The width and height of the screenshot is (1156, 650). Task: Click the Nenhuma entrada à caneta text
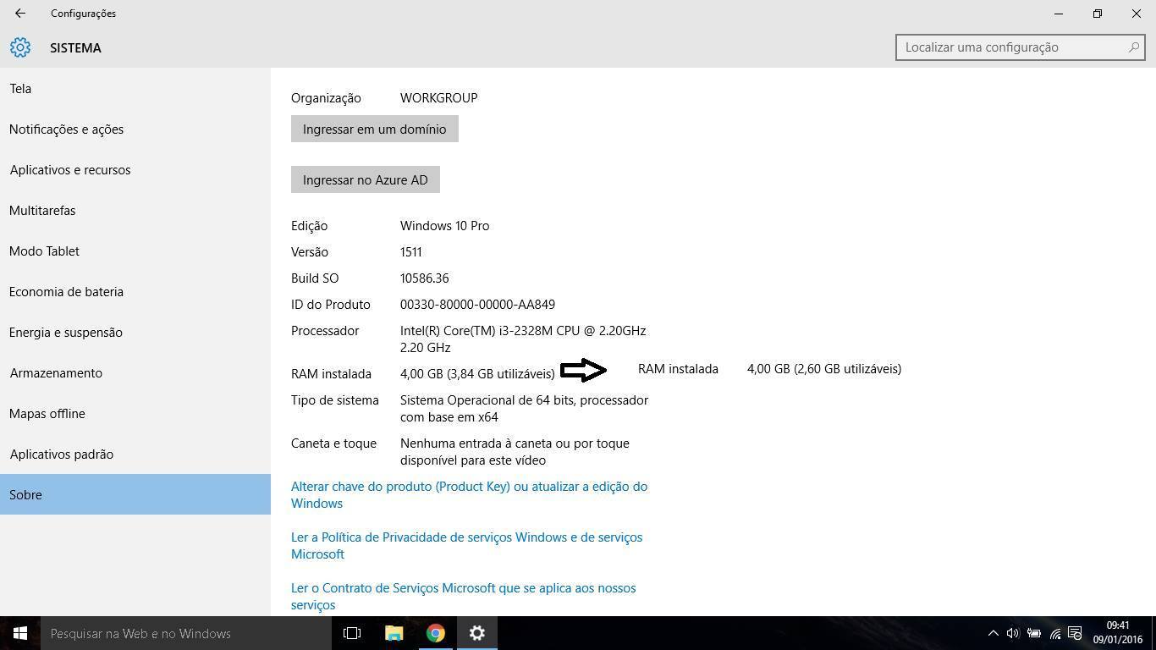pos(515,451)
